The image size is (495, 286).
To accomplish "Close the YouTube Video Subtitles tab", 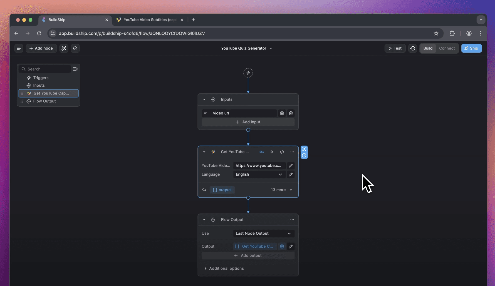I will 182,20.
